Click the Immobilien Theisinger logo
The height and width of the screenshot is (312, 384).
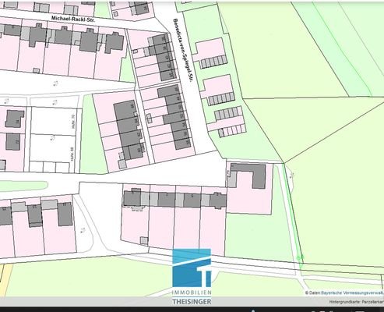click(192, 277)
